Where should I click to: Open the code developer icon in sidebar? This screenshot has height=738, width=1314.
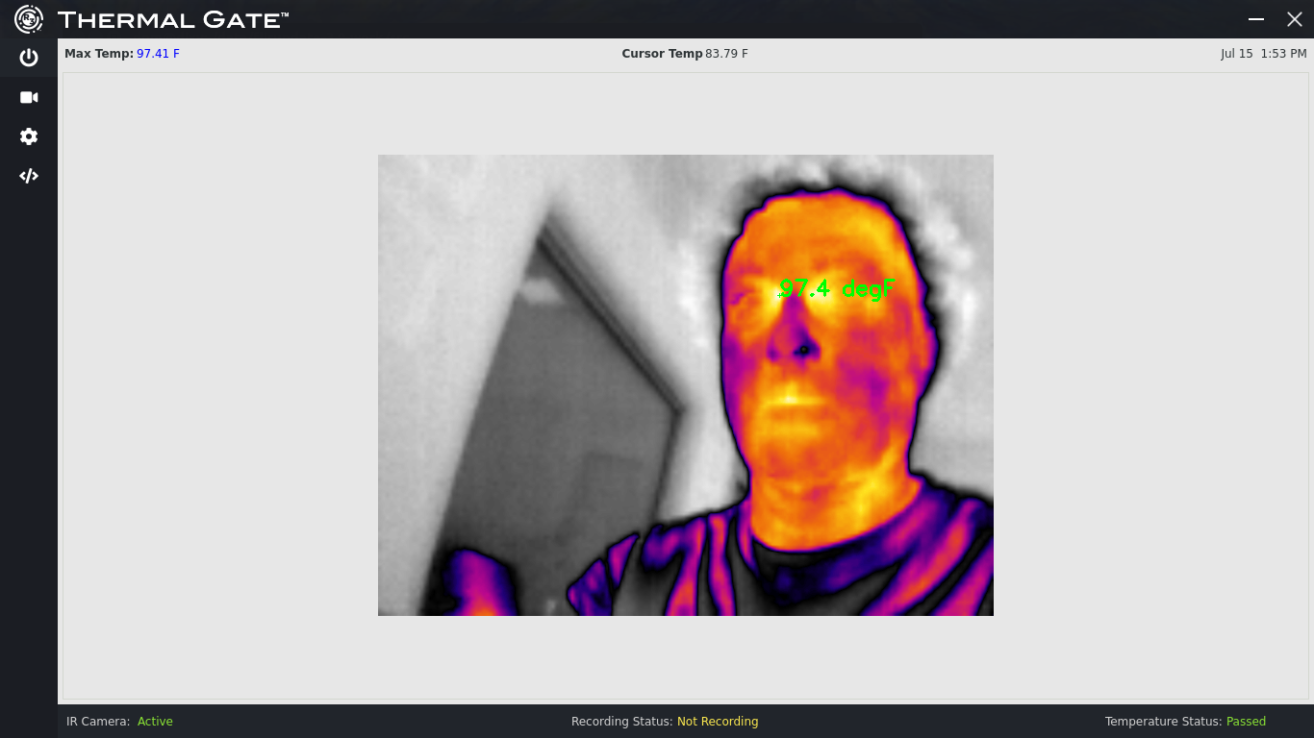point(29,176)
